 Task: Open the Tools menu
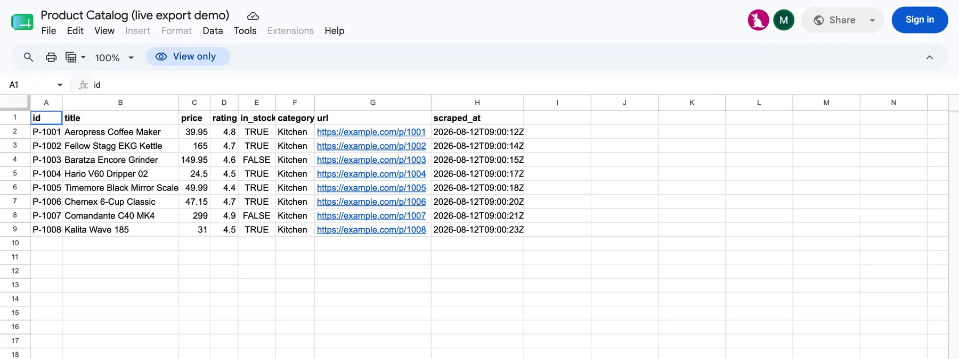click(245, 31)
